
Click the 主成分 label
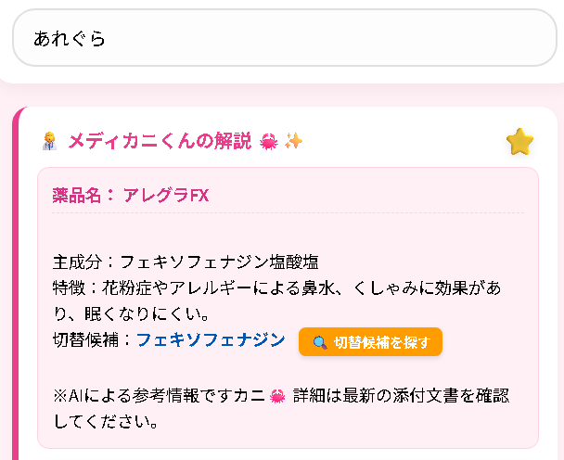[79, 262]
